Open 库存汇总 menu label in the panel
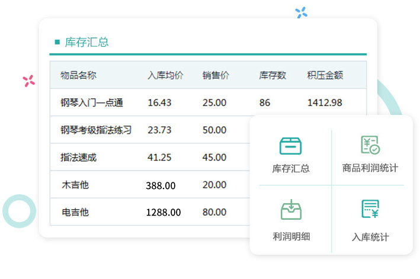This screenshot has height=279, width=420. tap(291, 168)
